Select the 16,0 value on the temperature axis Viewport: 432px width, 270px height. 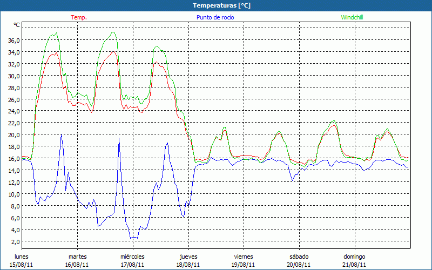(x=13, y=158)
